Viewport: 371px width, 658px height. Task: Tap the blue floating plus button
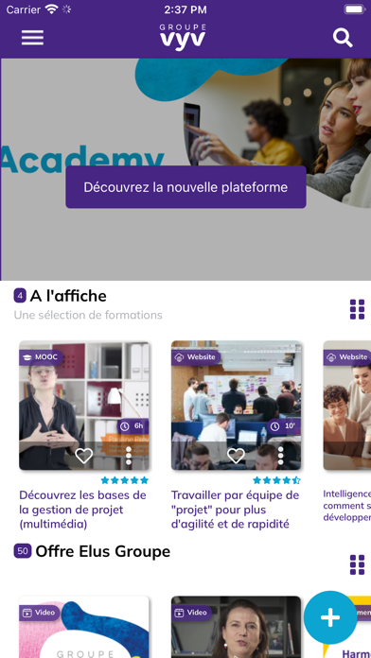pyautogui.click(x=330, y=617)
